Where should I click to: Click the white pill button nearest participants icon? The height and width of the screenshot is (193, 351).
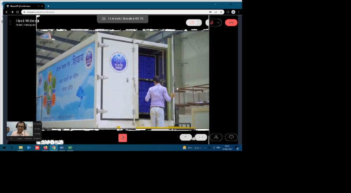[201, 137]
